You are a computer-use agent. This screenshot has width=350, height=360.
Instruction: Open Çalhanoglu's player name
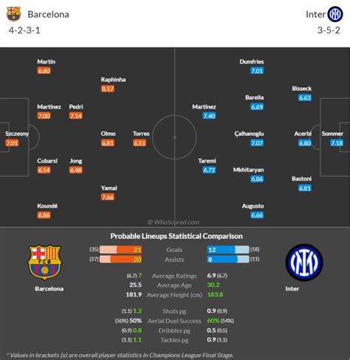coord(249,134)
